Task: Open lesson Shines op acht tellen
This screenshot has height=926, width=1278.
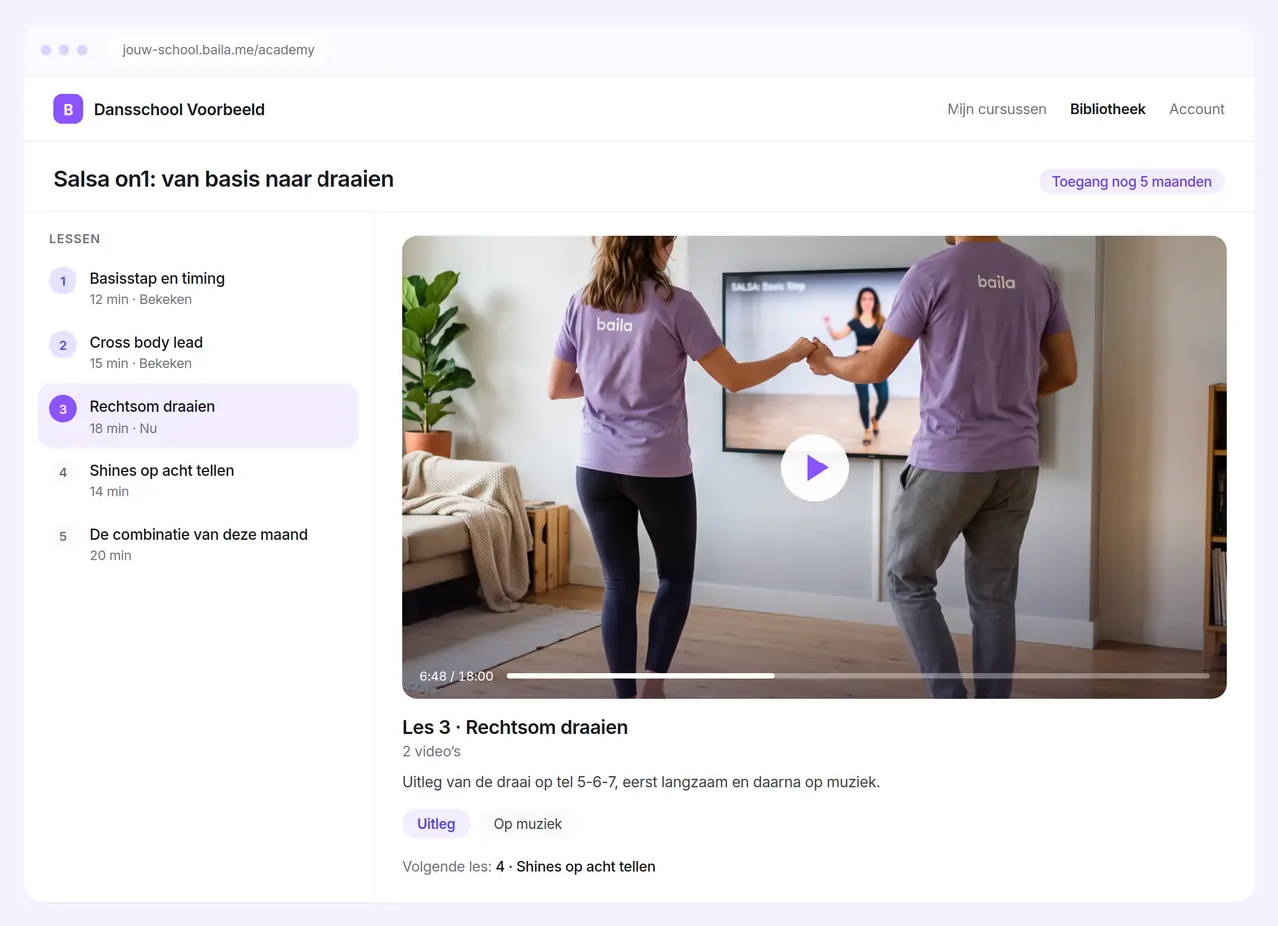Action: 198,480
